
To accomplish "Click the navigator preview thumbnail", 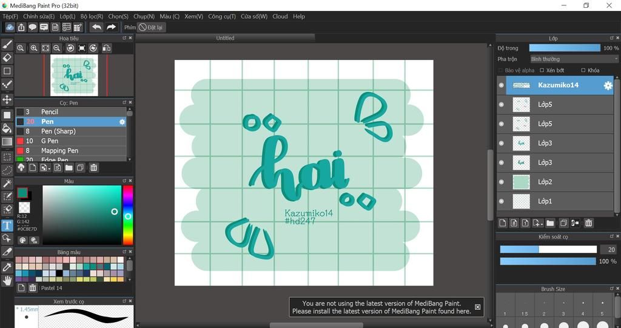I will [74, 75].
